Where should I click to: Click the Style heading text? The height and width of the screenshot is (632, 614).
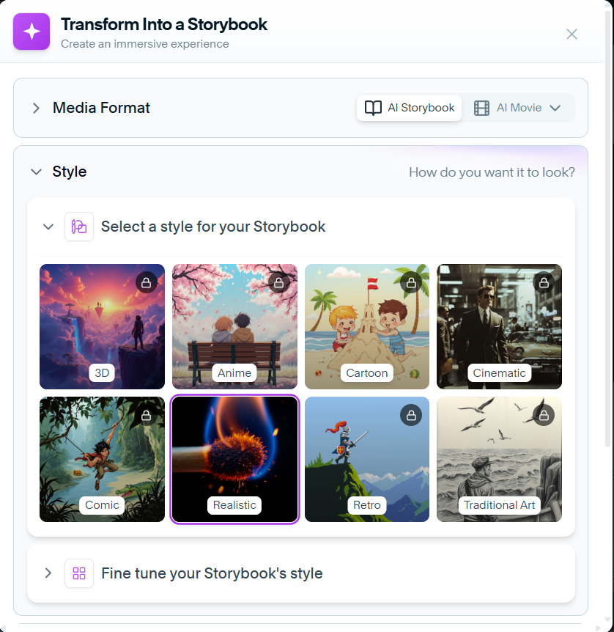coord(70,172)
